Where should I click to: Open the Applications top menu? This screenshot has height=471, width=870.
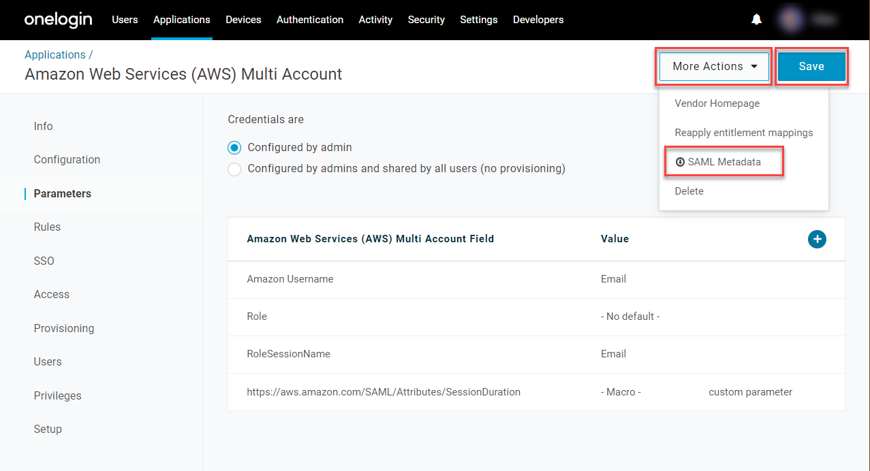(182, 20)
